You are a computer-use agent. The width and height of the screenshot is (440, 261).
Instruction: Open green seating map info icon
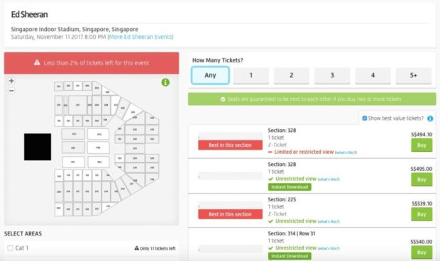pyautogui.click(x=165, y=82)
